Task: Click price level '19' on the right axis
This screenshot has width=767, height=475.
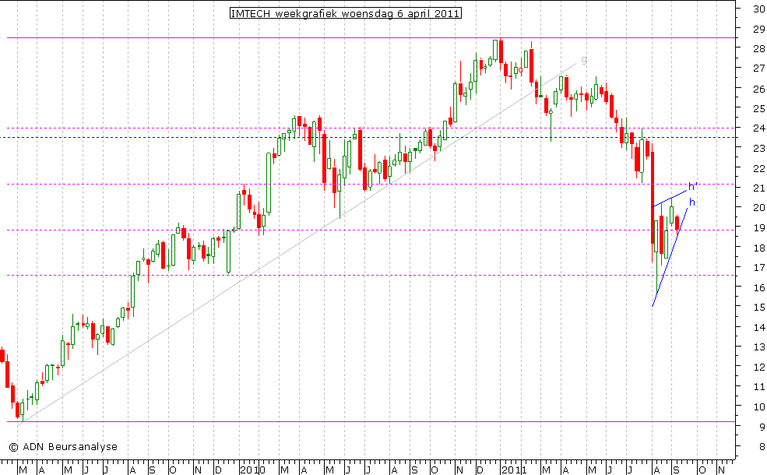Action: (758, 228)
